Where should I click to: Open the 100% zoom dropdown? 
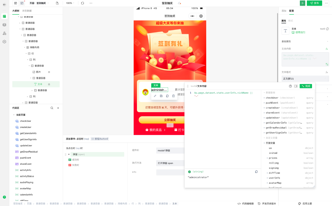tap(70, 3)
